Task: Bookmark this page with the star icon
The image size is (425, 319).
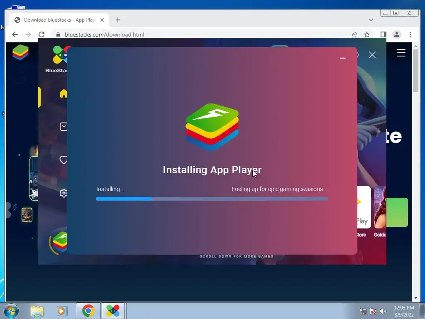Action: (367, 34)
